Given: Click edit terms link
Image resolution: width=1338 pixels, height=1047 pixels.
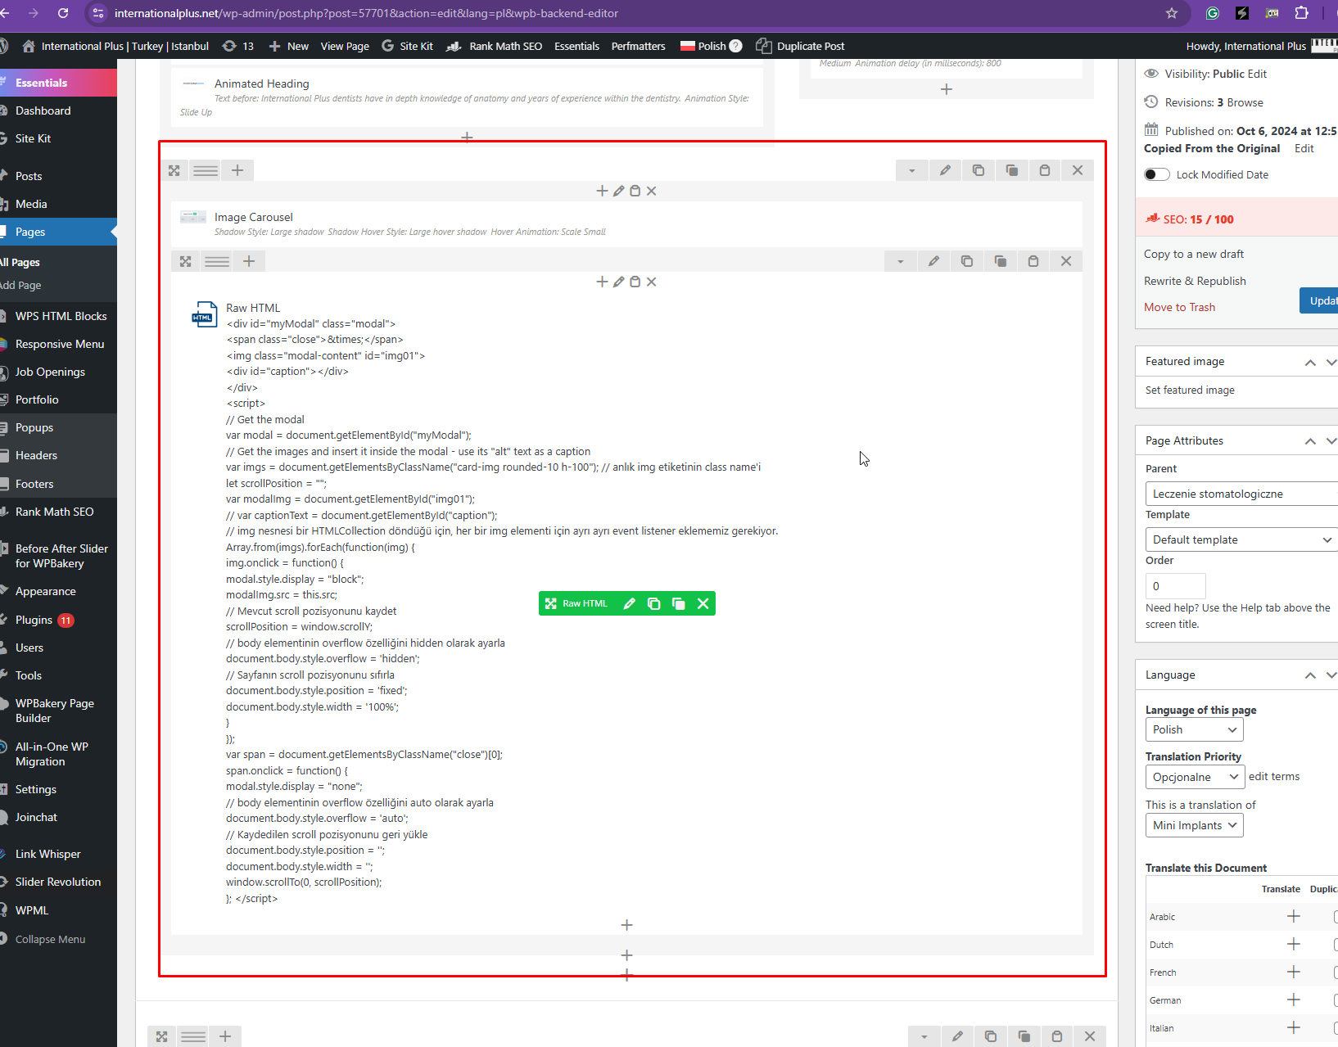Looking at the screenshot, I should [x=1274, y=776].
